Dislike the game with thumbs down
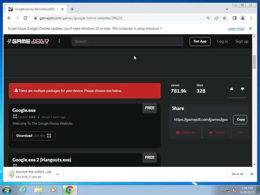 (x=242, y=89)
